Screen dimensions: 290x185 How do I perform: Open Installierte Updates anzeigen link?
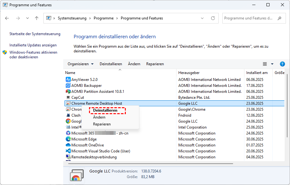(33, 45)
